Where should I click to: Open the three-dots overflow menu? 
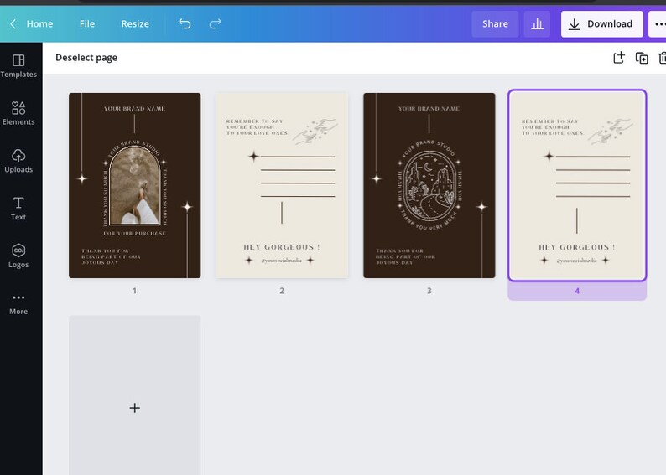point(658,23)
